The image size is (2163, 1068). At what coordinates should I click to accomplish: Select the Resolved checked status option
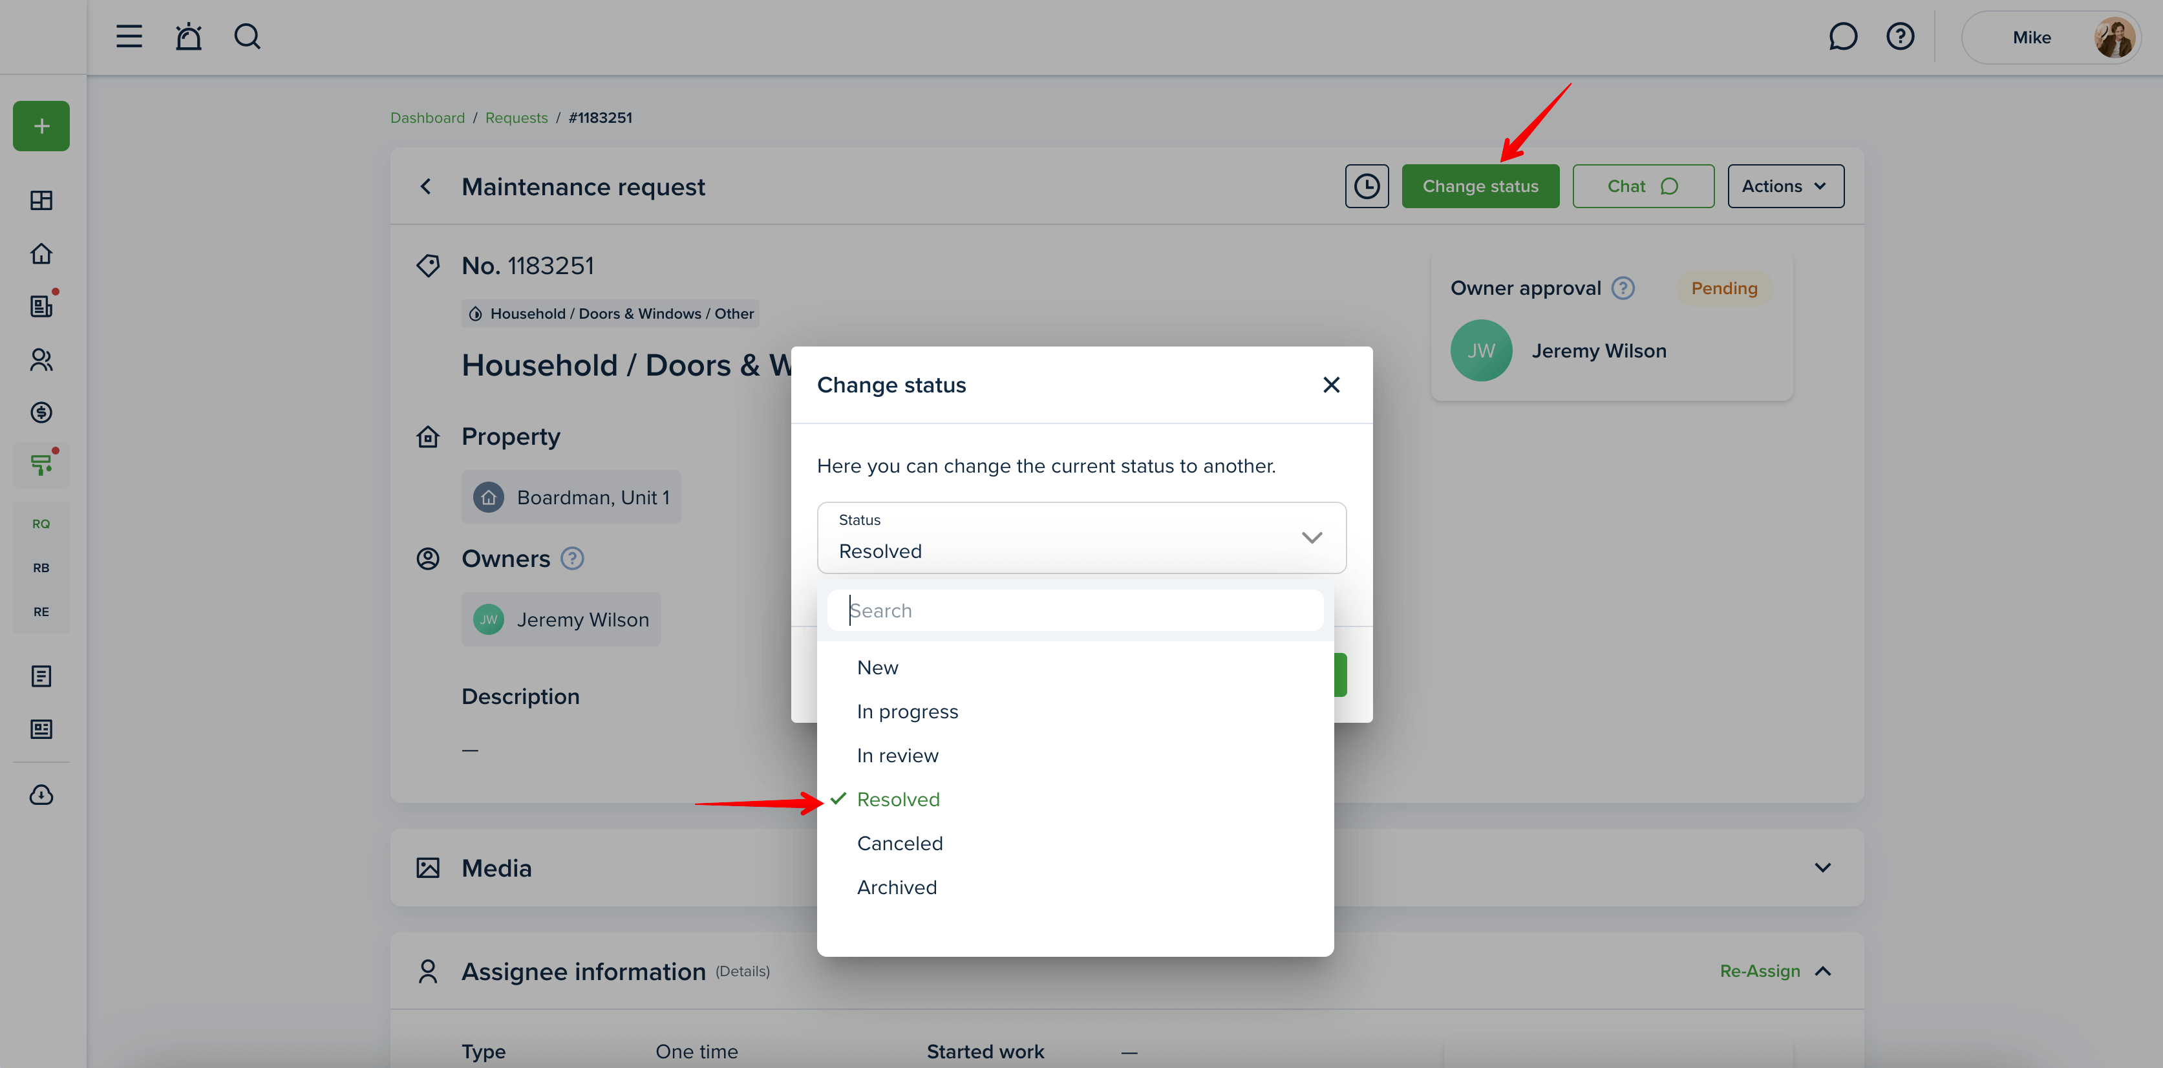pos(898,799)
